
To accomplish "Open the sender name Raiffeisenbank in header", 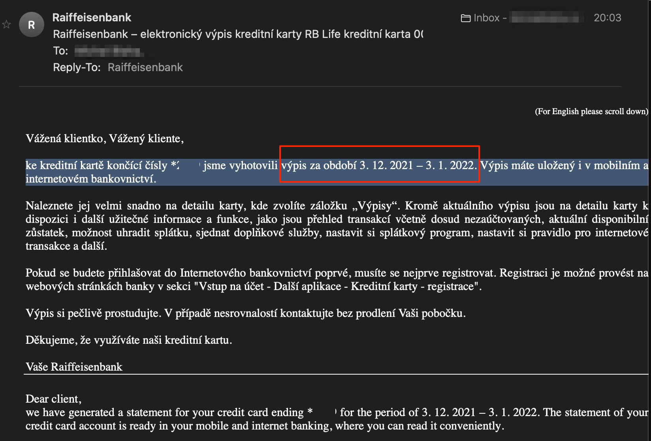I will pos(92,17).
